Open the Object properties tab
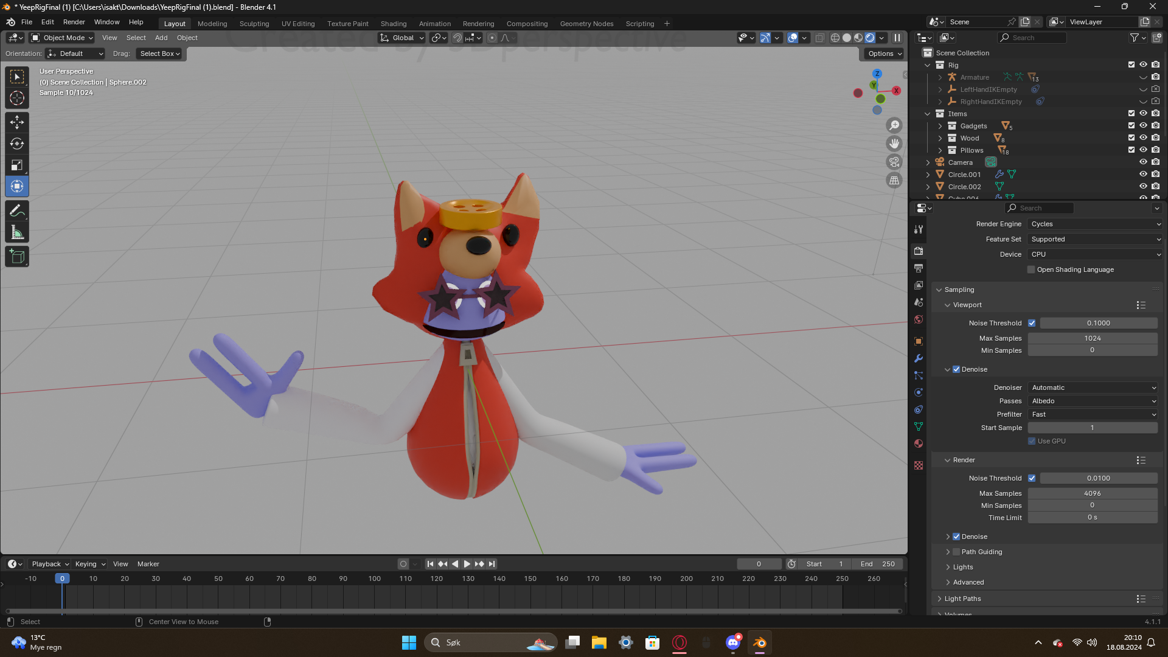 pos(919,341)
